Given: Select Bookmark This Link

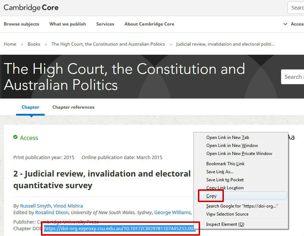Looking at the screenshot, I should coord(241,164).
